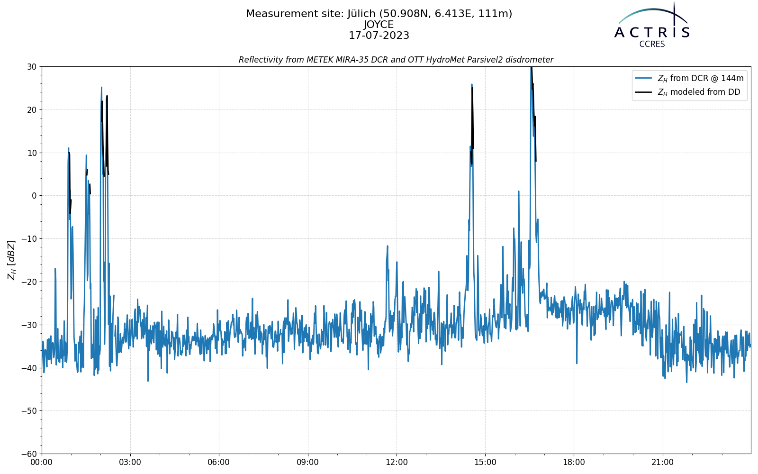Screen dimensions: 758x474
Task: Click the 12:00 x-axis tick label
Action: click(397, 462)
